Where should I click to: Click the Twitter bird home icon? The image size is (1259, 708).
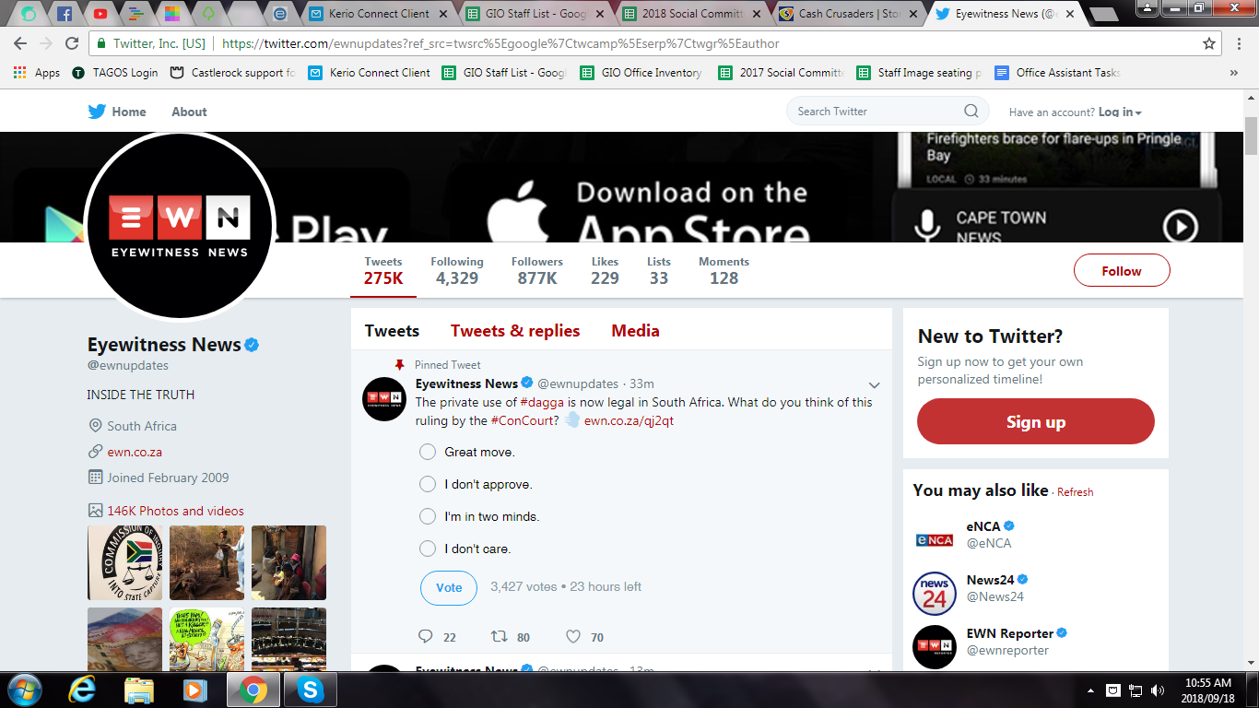pyautogui.click(x=97, y=111)
